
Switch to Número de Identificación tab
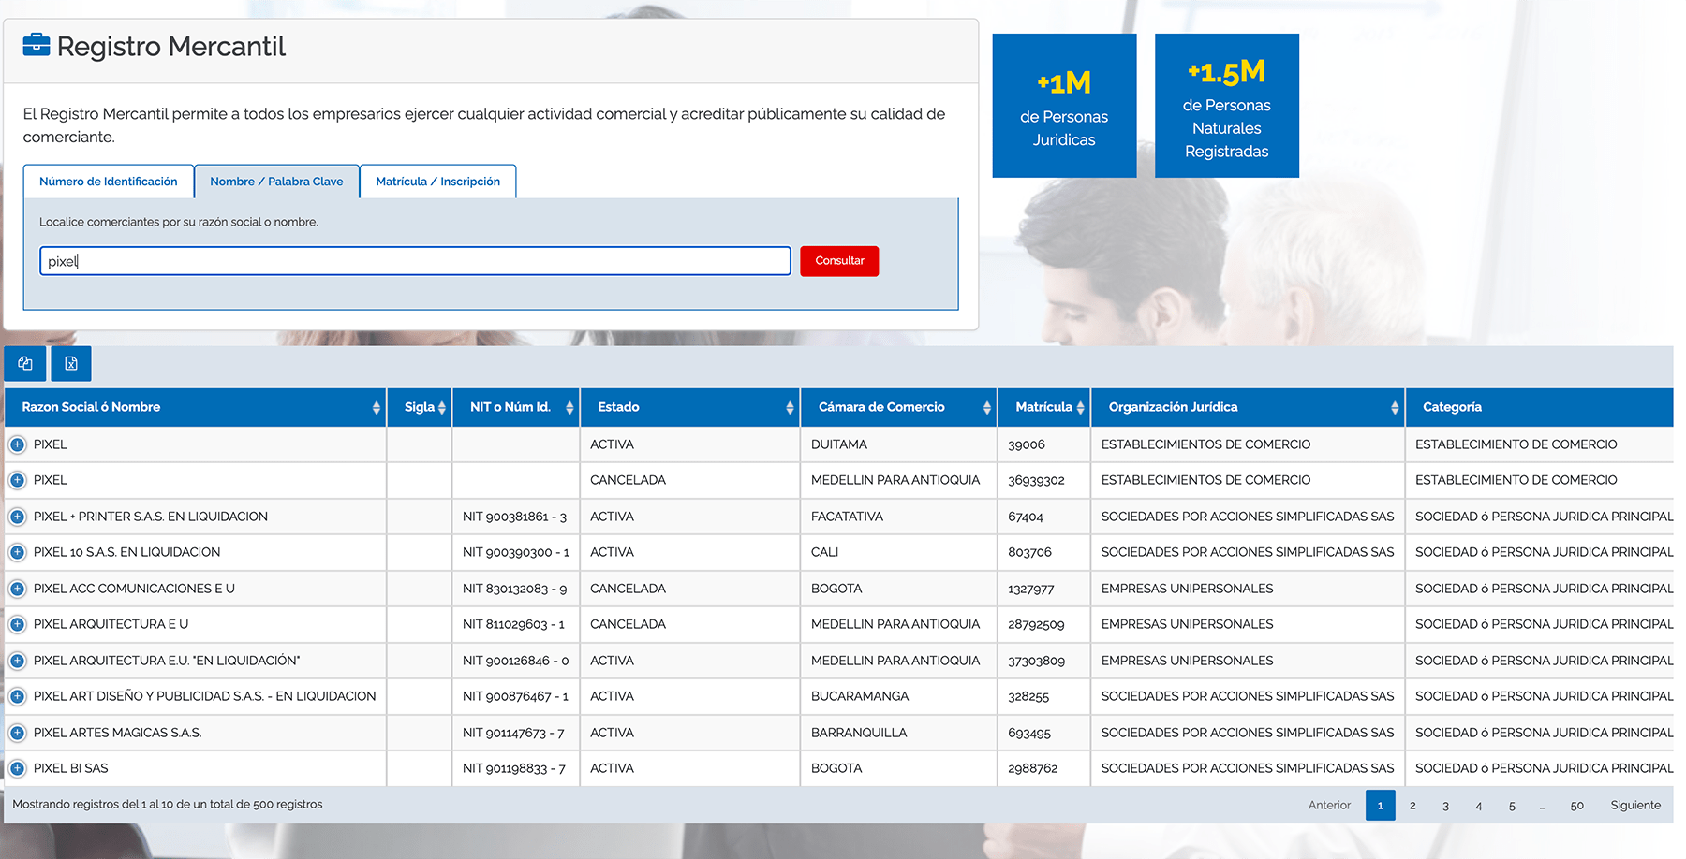coord(109,182)
